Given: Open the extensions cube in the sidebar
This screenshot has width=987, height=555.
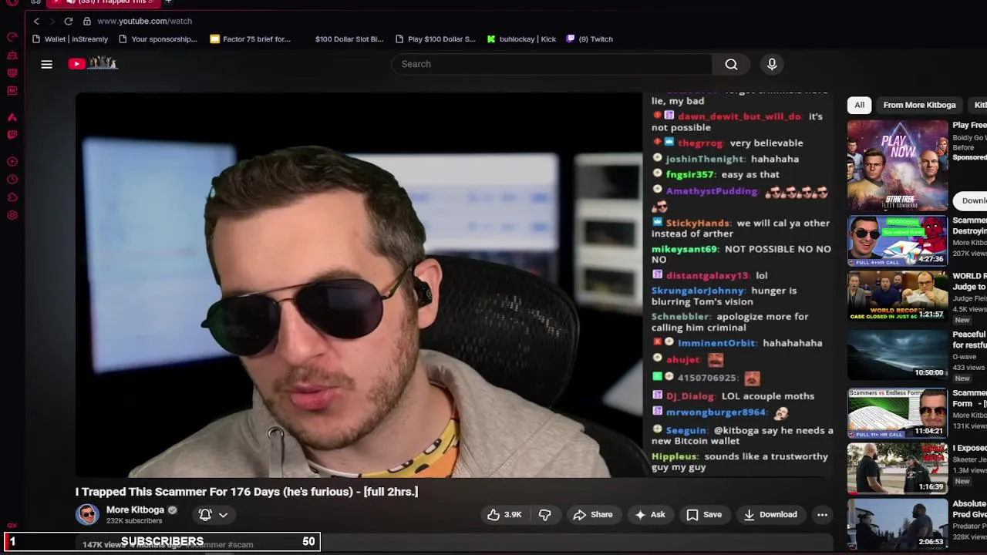Looking at the screenshot, I should point(12,197).
